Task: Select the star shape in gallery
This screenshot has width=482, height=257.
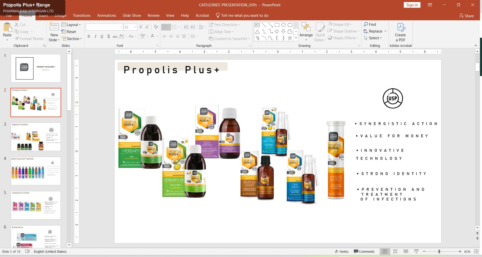Action: 290,38
